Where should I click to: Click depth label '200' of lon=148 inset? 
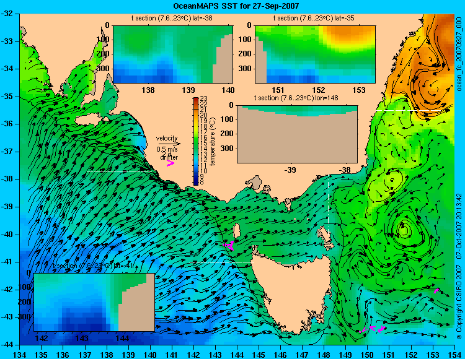pyautogui.click(x=227, y=134)
